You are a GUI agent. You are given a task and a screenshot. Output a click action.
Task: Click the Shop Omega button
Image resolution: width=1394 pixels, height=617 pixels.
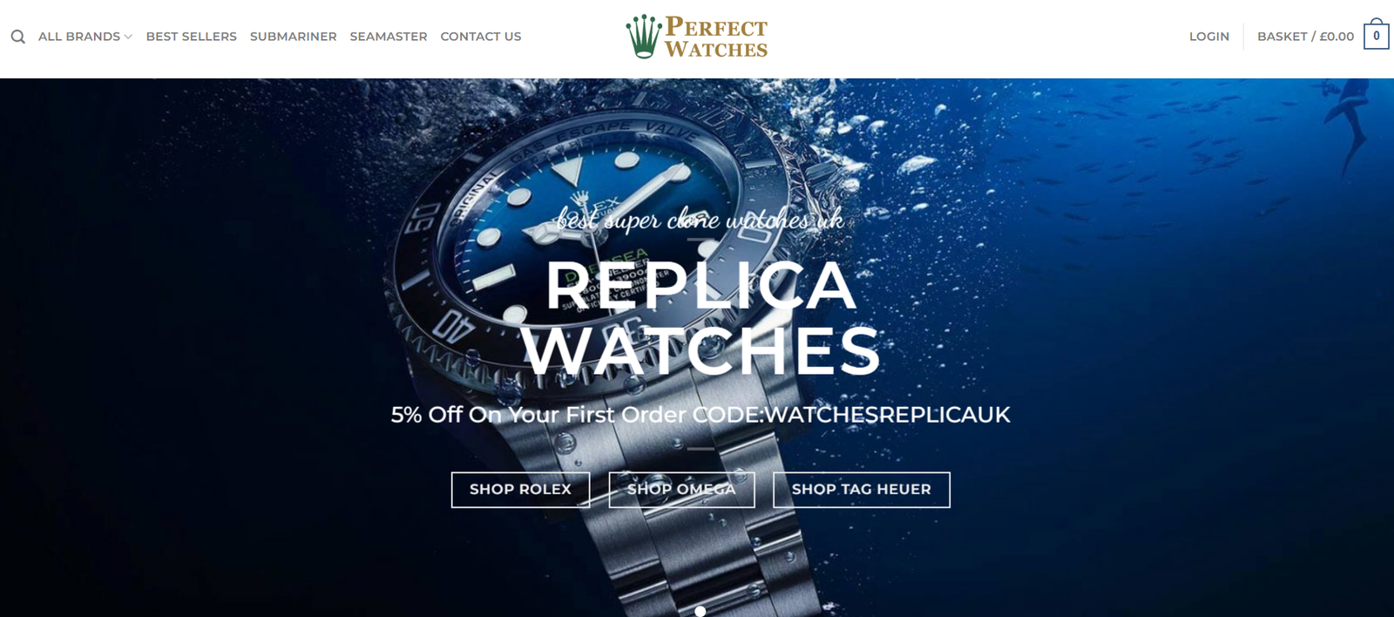(x=681, y=490)
